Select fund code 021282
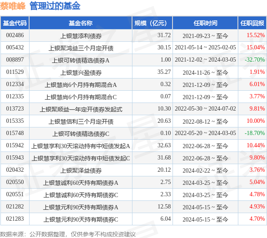267x238 pixels. [15, 207]
